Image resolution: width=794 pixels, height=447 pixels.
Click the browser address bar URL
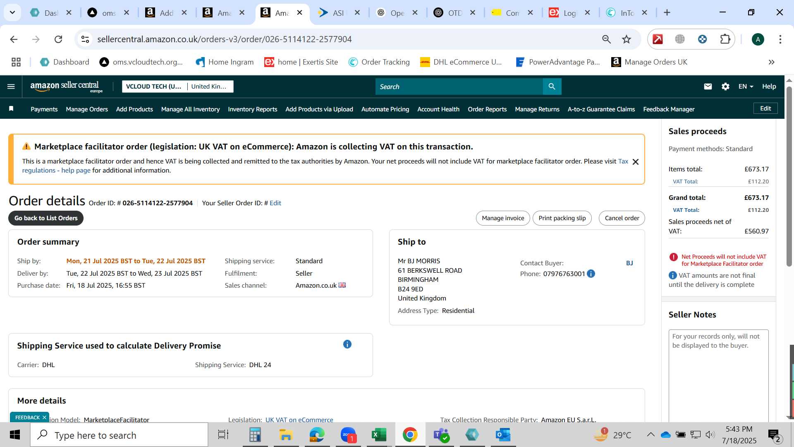[225, 39]
